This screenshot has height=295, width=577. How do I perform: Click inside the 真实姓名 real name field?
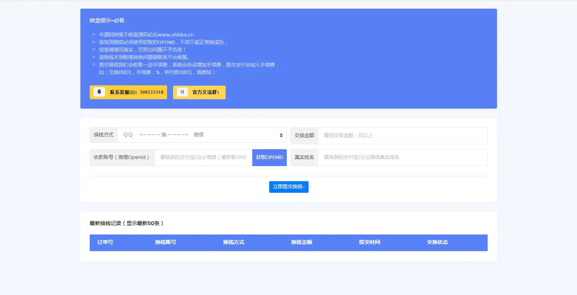point(402,157)
